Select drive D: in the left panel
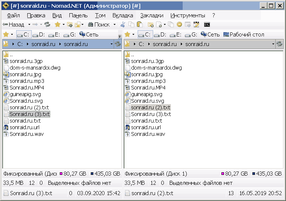The image size is (286, 201). pyautogui.click(x=39, y=34)
